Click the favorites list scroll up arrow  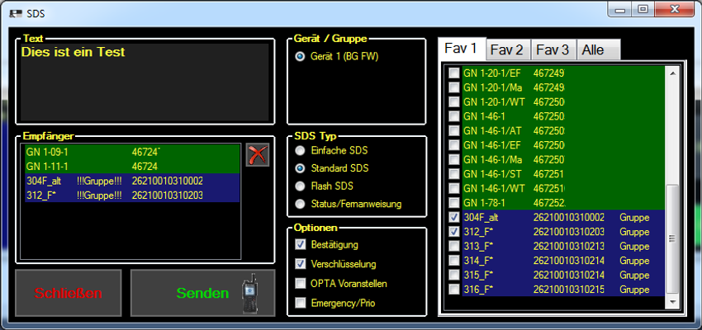[671, 73]
